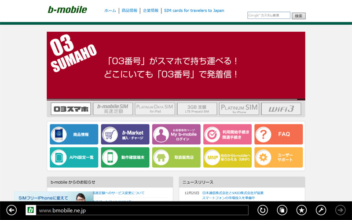Select the 3GB 定額 LTE Prepaid SIM tab
This screenshot has height=220, width=352.
click(x=197, y=109)
